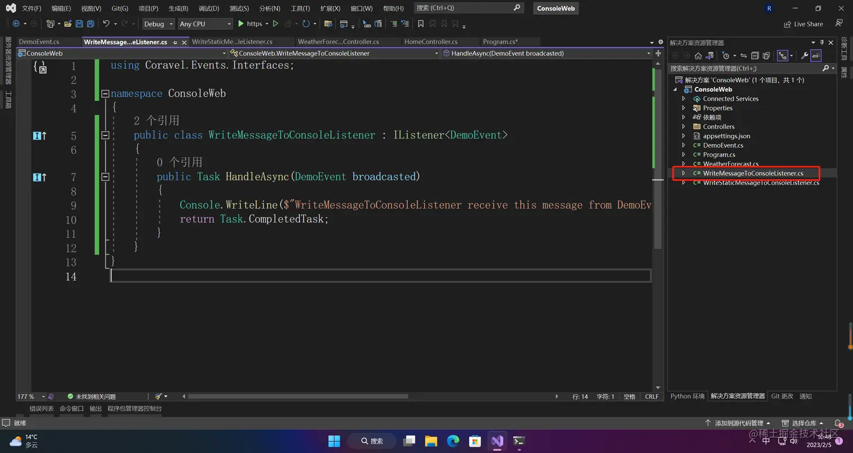The width and height of the screenshot is (853, 453).
Task: Open File Explorer from the taskbar
Action: coord(431,441)
